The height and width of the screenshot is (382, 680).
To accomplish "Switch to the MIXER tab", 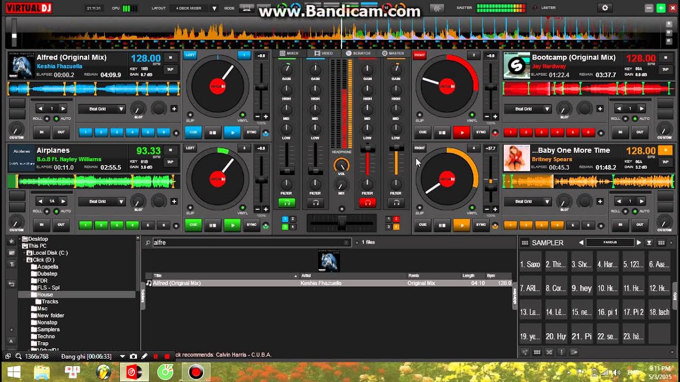I will point(289,53).
